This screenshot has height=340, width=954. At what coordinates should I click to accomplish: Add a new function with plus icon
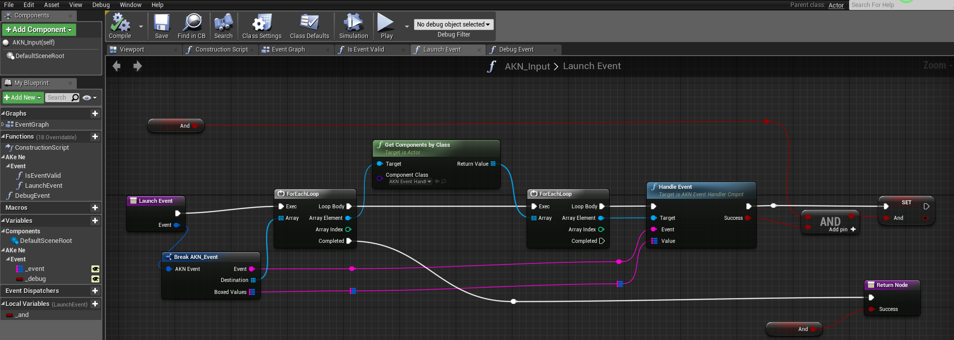[95, 137]
